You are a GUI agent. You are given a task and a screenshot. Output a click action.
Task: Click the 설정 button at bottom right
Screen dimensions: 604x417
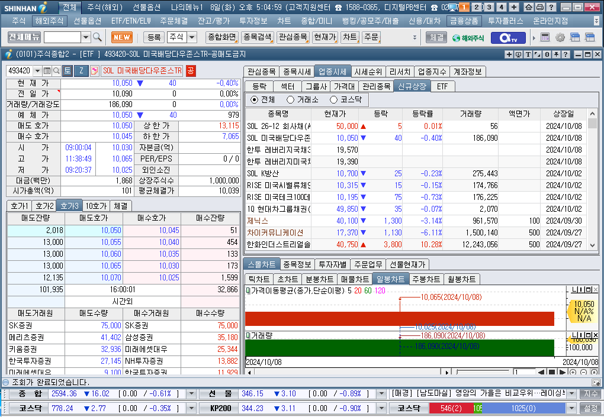tap(591, 408)
